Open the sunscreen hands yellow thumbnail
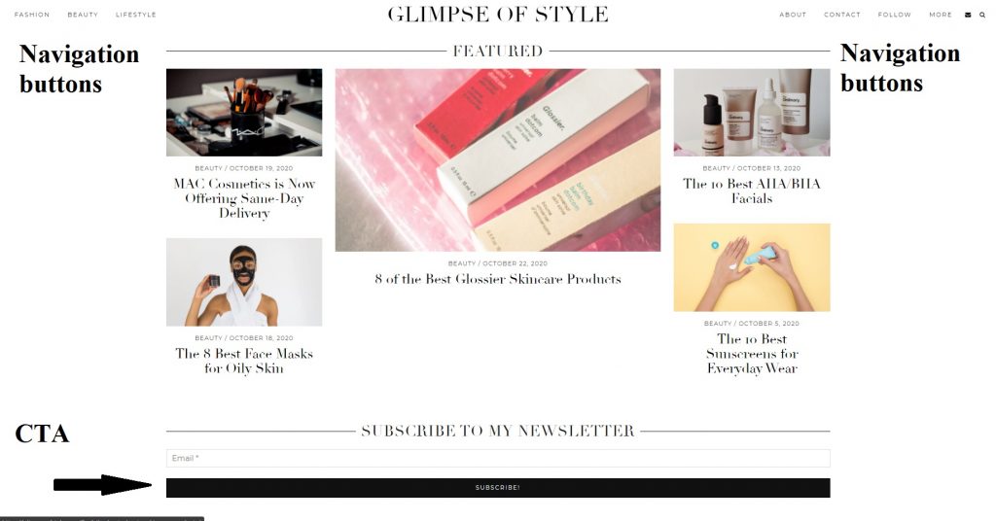The width and height of the screenshot is (996, 521). coord(752,267)
